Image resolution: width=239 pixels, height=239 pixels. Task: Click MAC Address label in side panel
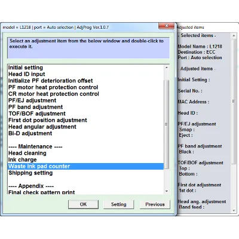(194, 102)
